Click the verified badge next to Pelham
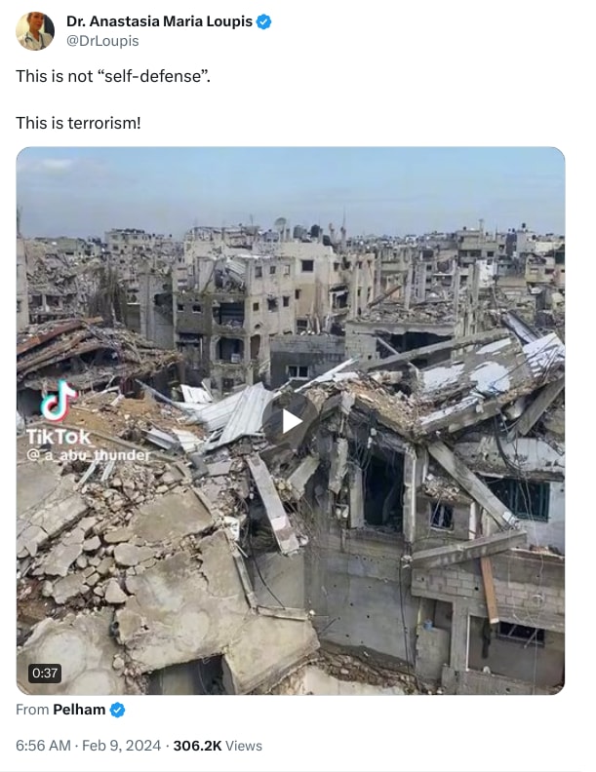 (117, 710)
